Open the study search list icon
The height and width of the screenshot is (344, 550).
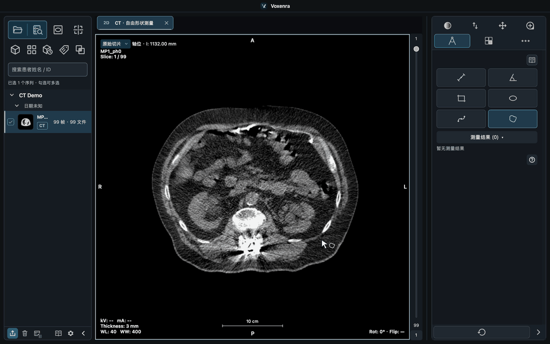tap(37, 30)
